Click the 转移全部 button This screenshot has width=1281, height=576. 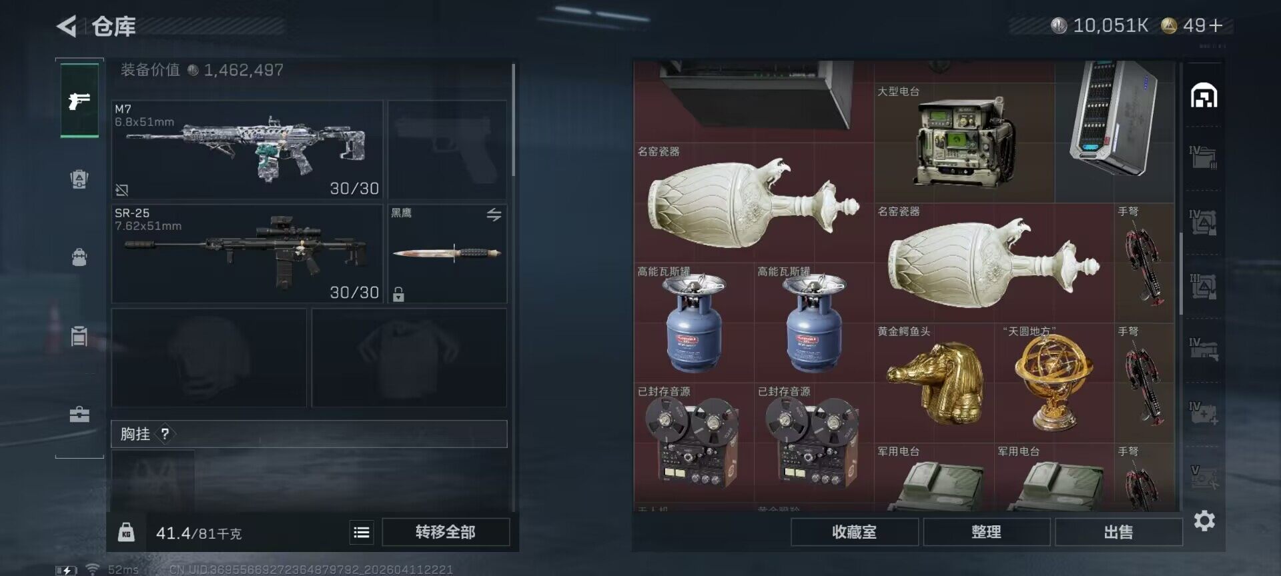(x=446, y=532)
